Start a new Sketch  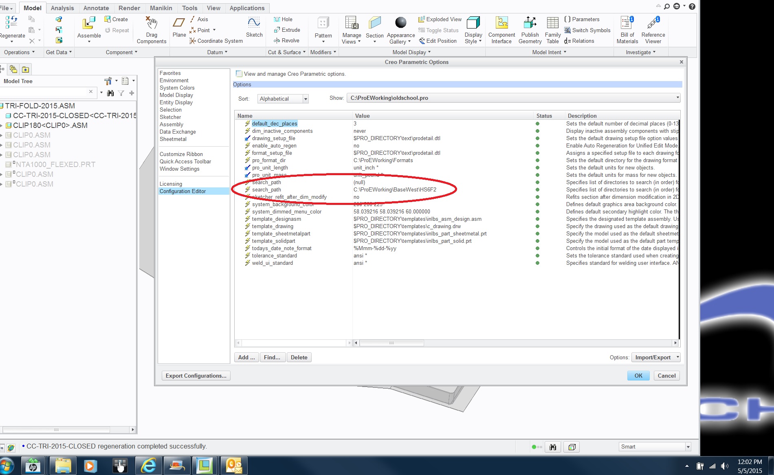pos(254,27)
